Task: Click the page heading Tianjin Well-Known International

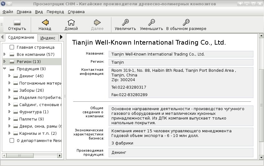Action: point(149,42)
